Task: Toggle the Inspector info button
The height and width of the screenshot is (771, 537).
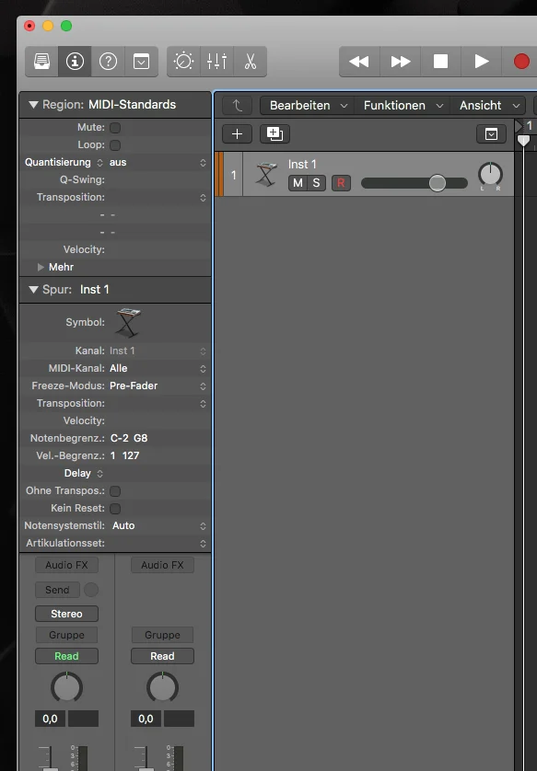Action: coord(75,62)
